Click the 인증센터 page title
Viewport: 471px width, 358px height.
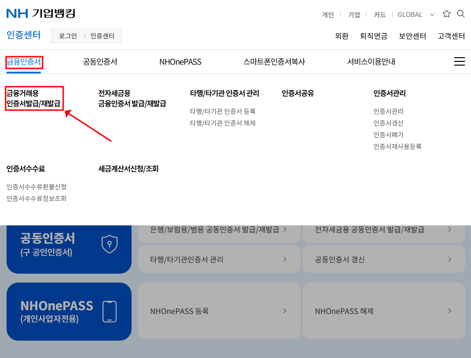click(x=23, y=35)
